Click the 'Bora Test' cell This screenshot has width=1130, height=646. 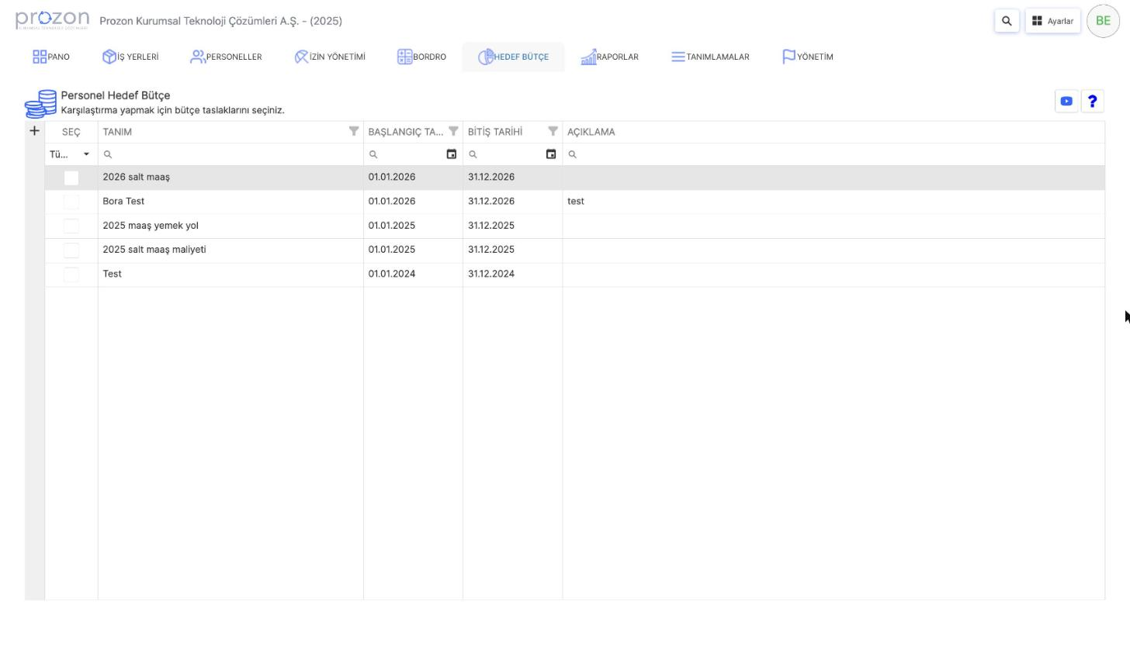point(231,202)
